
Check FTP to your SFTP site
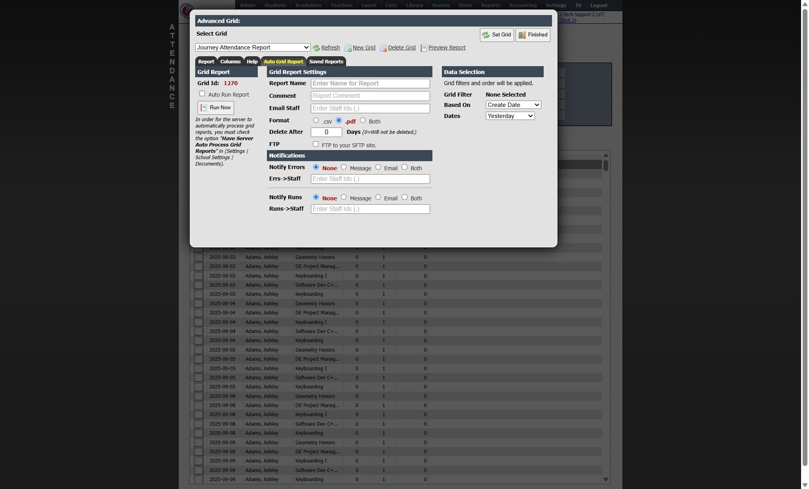pos(316,144)
